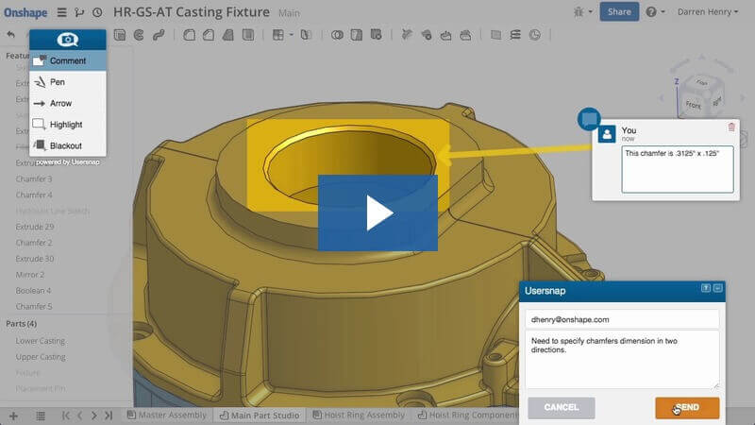The image size is (755, 425).
Task: Click the Onshape logo
Action: [x=25, y=12]
